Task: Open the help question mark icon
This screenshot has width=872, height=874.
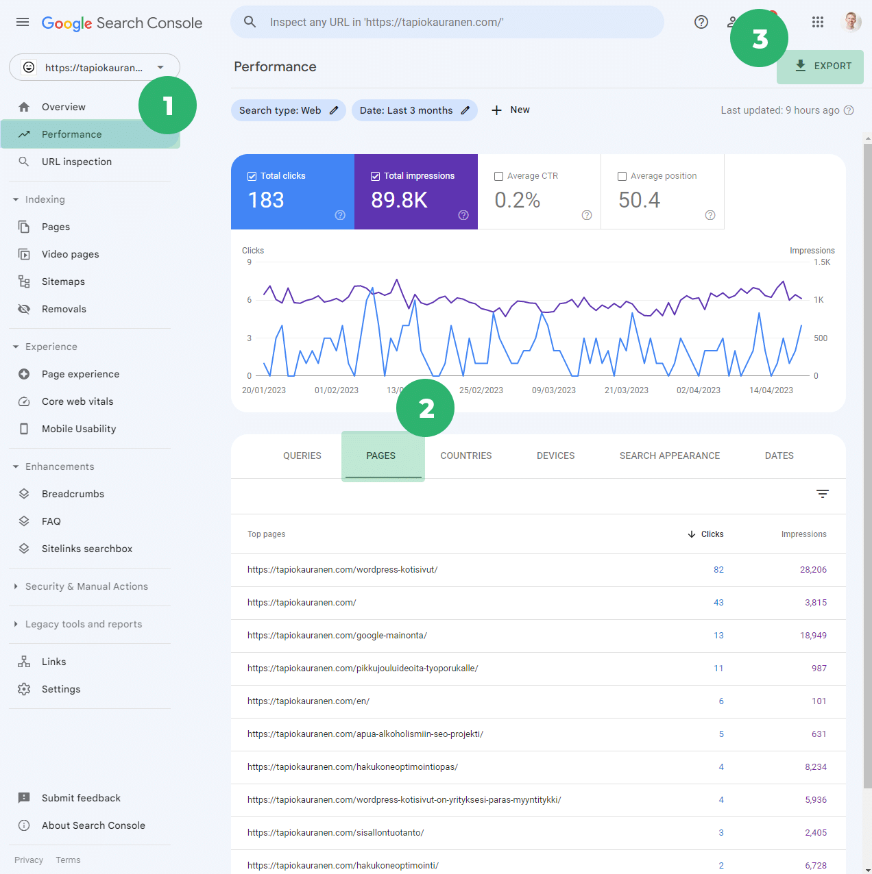Action: click(701, 22)
